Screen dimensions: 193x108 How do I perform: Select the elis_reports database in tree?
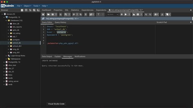[17, 27]
